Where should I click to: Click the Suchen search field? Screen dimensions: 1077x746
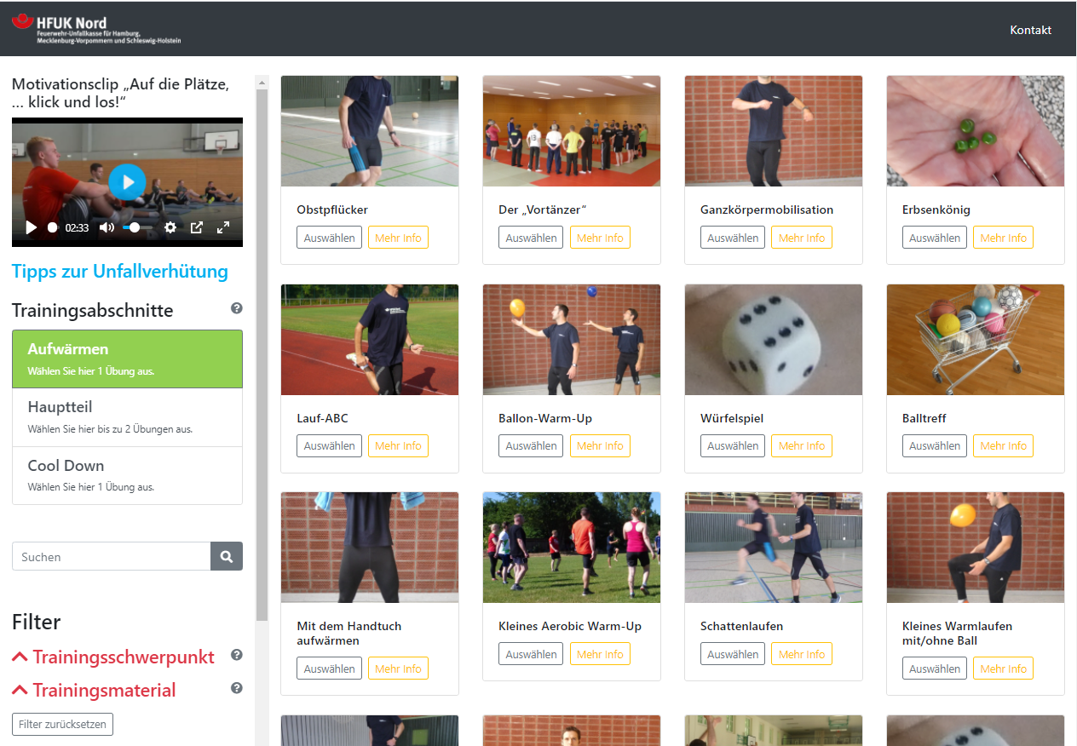112,556
